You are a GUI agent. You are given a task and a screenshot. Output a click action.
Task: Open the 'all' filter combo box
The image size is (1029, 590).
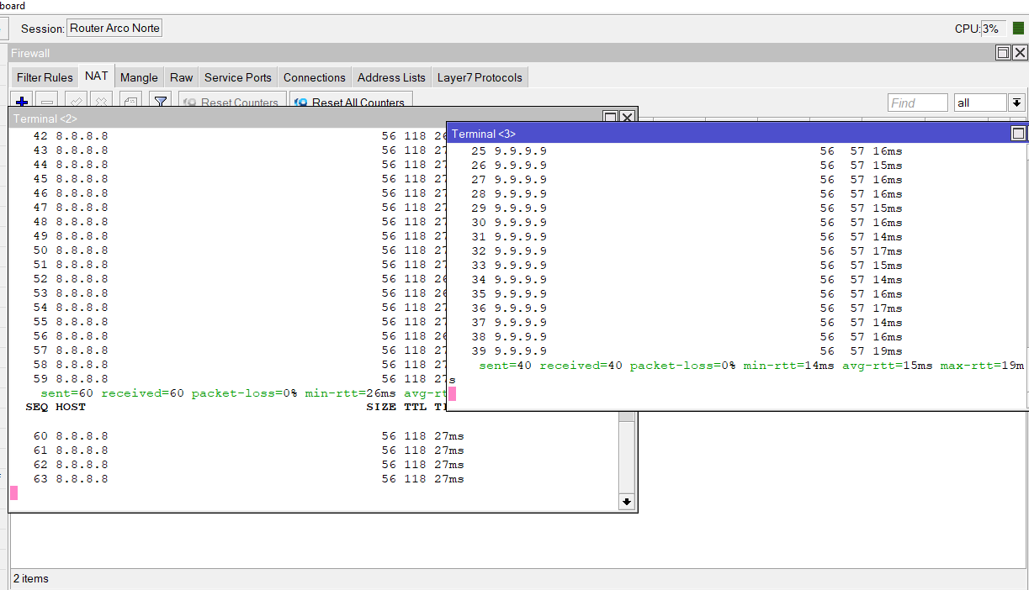pos(980,103)
